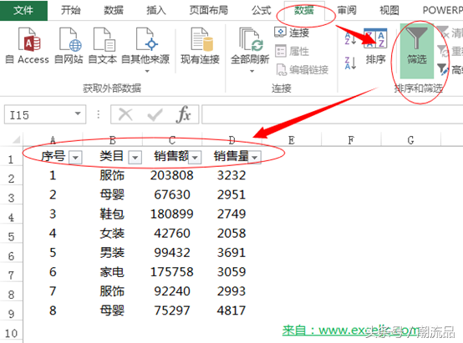This screenshot has width=463, height=343.
Task: Select column G header
Action: pos(410,140)
